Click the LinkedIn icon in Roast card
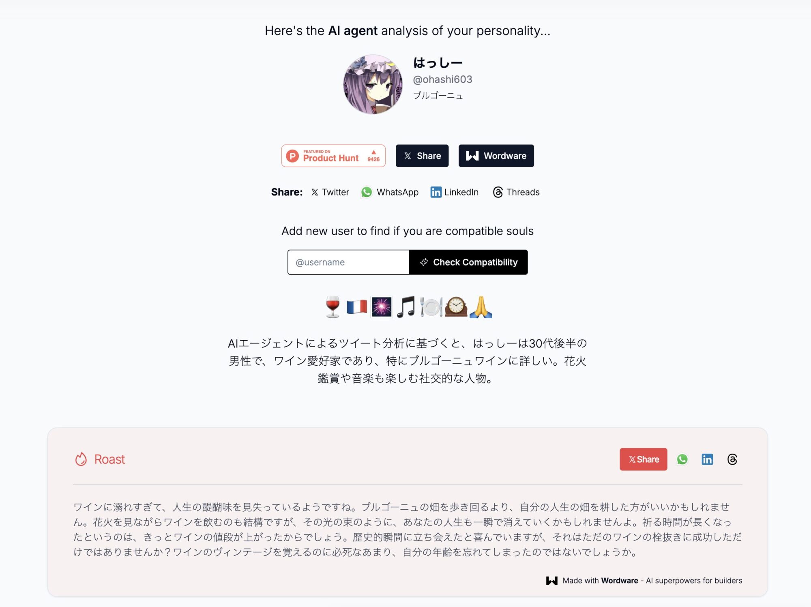The image size is (811, 607). (707, 459)
